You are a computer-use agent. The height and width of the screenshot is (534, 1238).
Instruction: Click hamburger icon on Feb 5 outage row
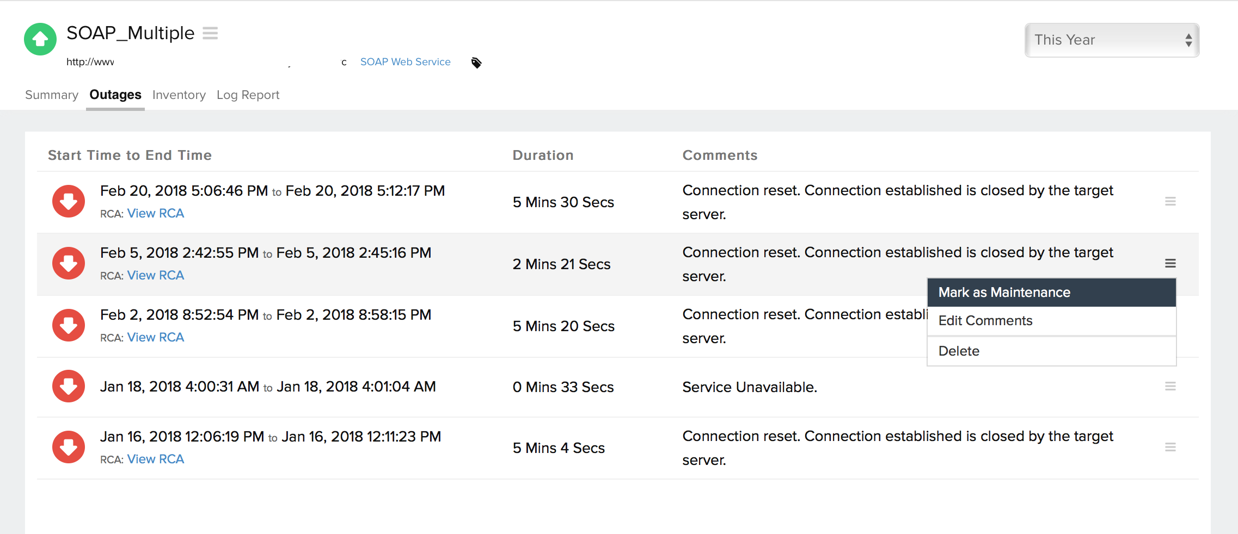1170,264
